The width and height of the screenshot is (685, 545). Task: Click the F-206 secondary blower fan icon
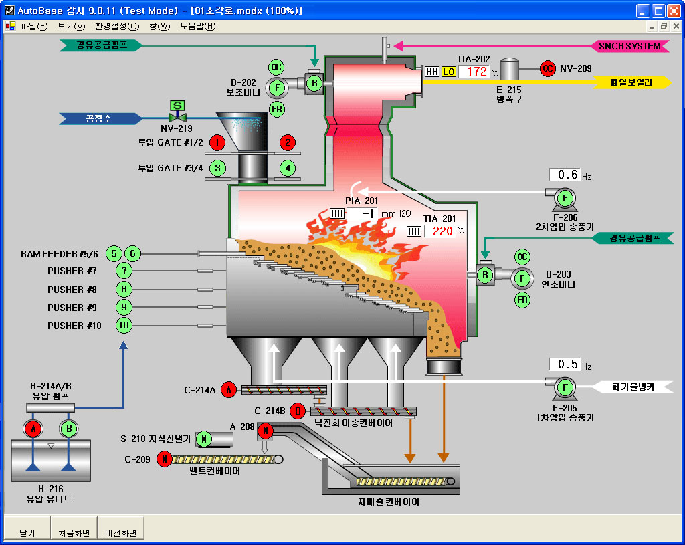point(563,198)
